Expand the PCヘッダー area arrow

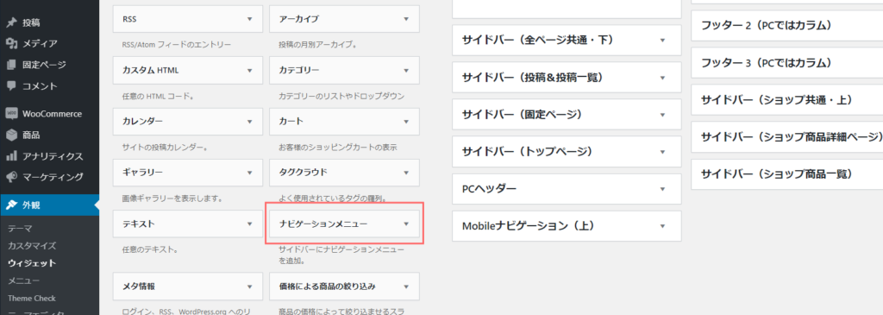click(663, 189)
